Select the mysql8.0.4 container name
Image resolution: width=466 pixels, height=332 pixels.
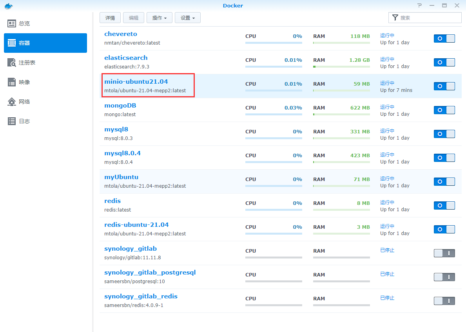[122, 153]
